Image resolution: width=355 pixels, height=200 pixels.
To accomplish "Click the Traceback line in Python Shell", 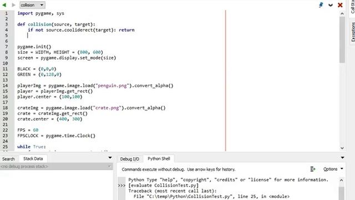I will coord(173,191).
